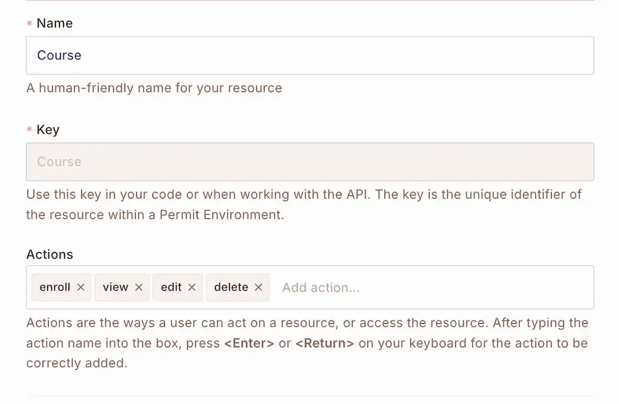This screenshot has width=619, height=404.
Task: Click the edit tag text
Action: [171, 287]
